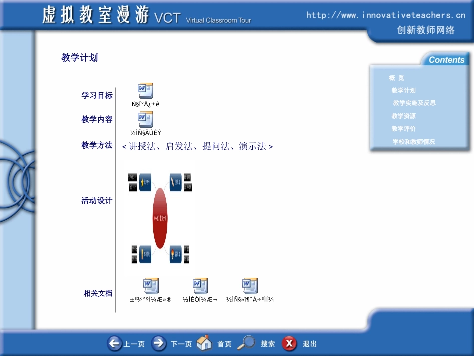Open 教学资源 in the Contents menu
Viewport: 474px width, 356px height.
pos(403,116)
